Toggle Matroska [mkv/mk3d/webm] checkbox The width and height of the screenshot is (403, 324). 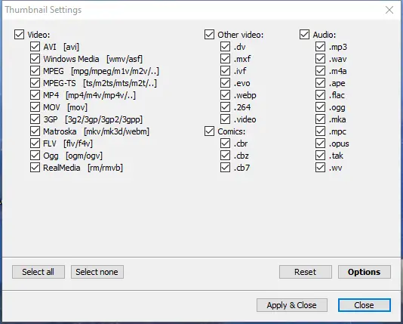35,131
